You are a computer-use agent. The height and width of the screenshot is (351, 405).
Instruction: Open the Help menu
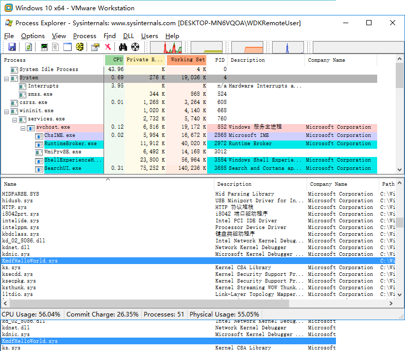[172, 36]
